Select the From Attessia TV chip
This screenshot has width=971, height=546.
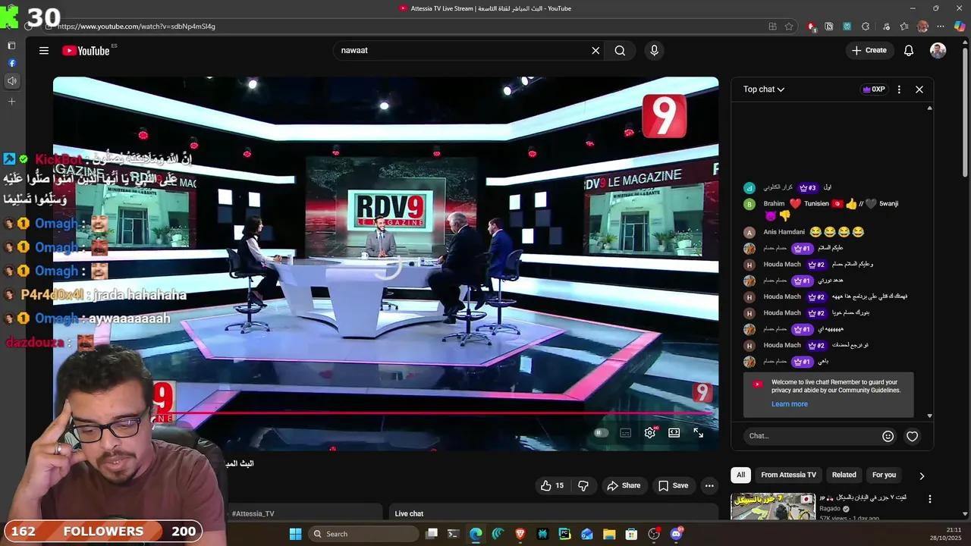point(788,475)
